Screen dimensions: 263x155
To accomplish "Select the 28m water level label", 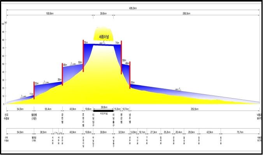I will click(x=60, y=79).
